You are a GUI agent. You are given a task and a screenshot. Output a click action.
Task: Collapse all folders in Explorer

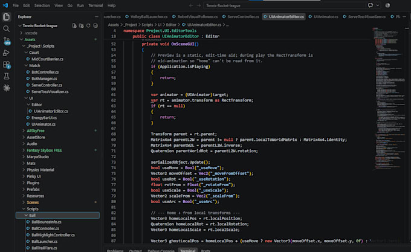[95, 25]
